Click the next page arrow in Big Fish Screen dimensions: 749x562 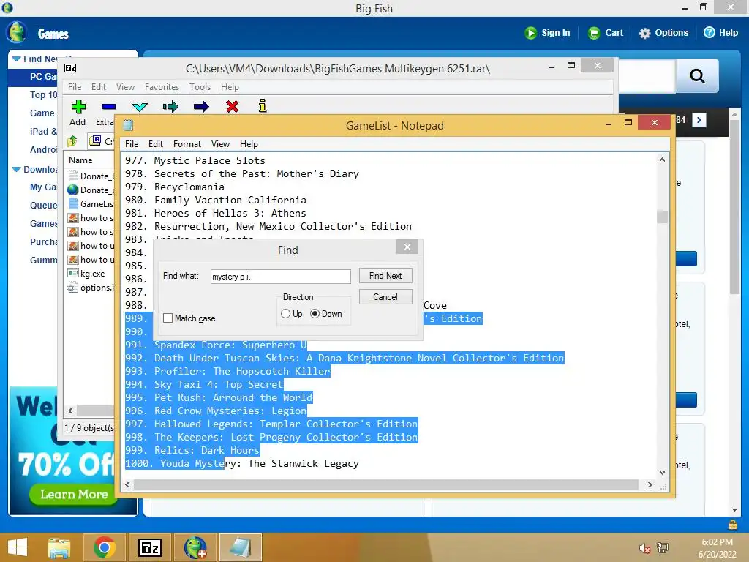699,120
